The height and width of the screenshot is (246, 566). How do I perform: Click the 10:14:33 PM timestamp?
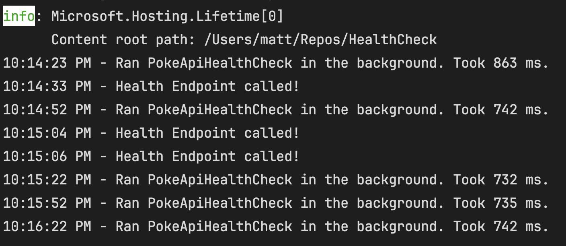47,87
